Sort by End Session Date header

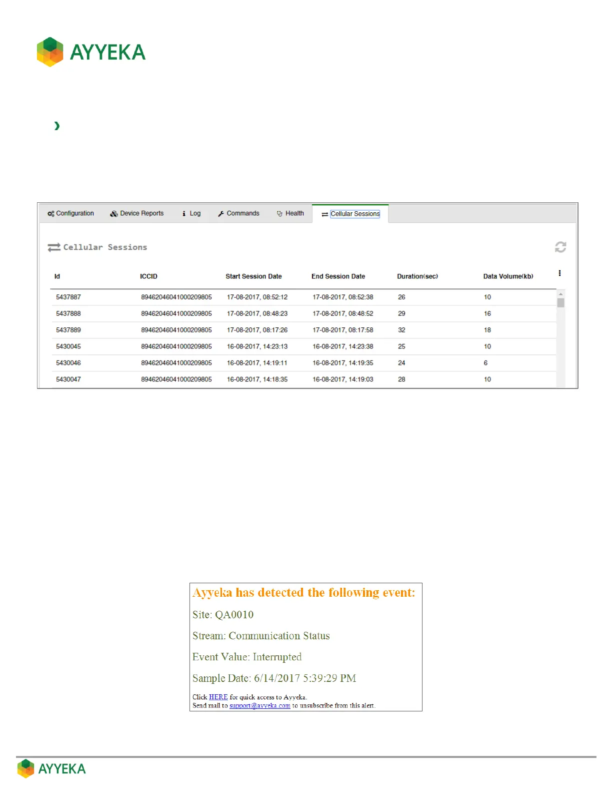click(338, 276)
